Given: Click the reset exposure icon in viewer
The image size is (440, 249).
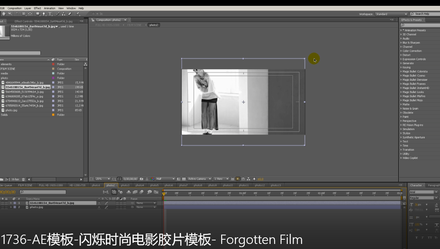Looking at the screenshot, I should 254,179.
